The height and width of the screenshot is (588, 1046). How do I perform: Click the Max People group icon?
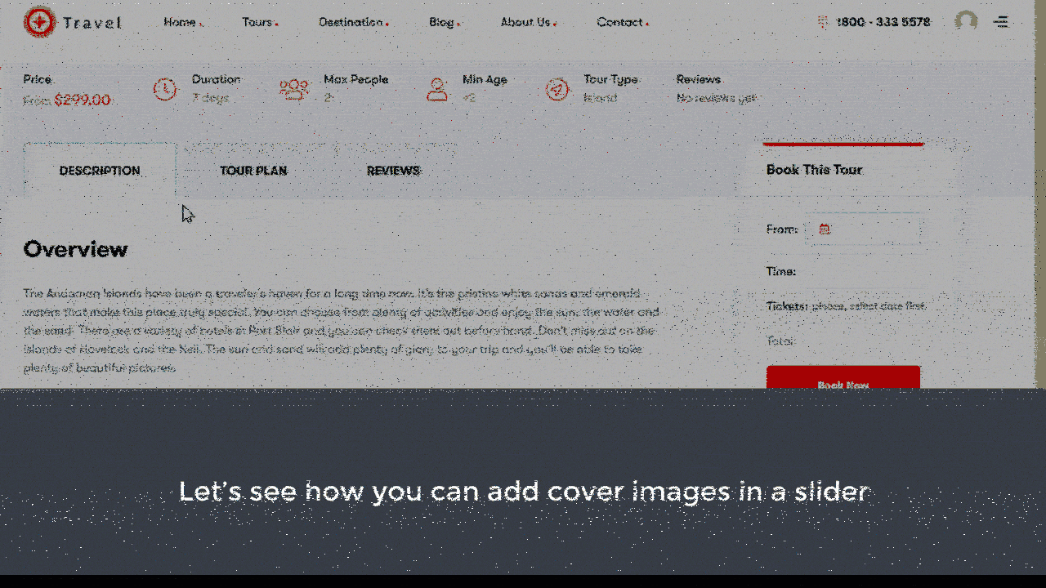(294, 90)
